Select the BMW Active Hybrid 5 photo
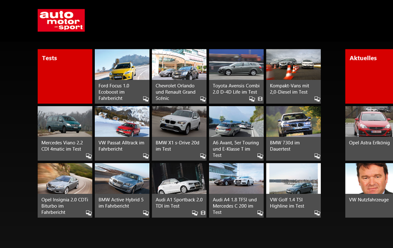 122,178
